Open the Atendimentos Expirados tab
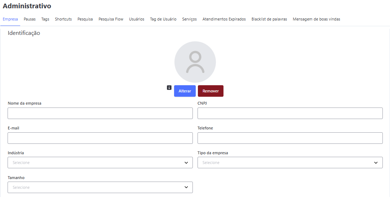 (x=224, y=19)
